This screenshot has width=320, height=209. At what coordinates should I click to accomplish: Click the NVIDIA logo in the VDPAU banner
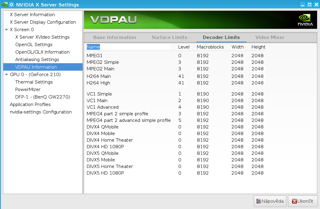pos(305,20)
